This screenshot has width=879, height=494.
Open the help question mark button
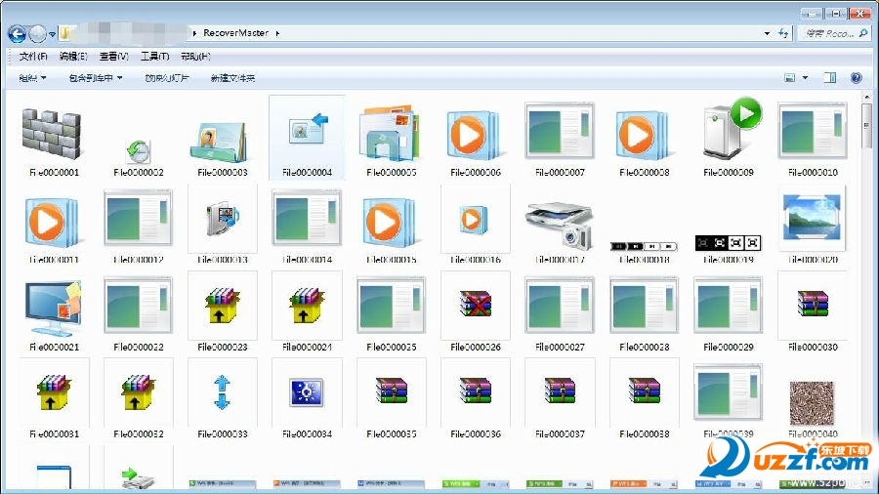pyautogui.click(x=856, y=78)
